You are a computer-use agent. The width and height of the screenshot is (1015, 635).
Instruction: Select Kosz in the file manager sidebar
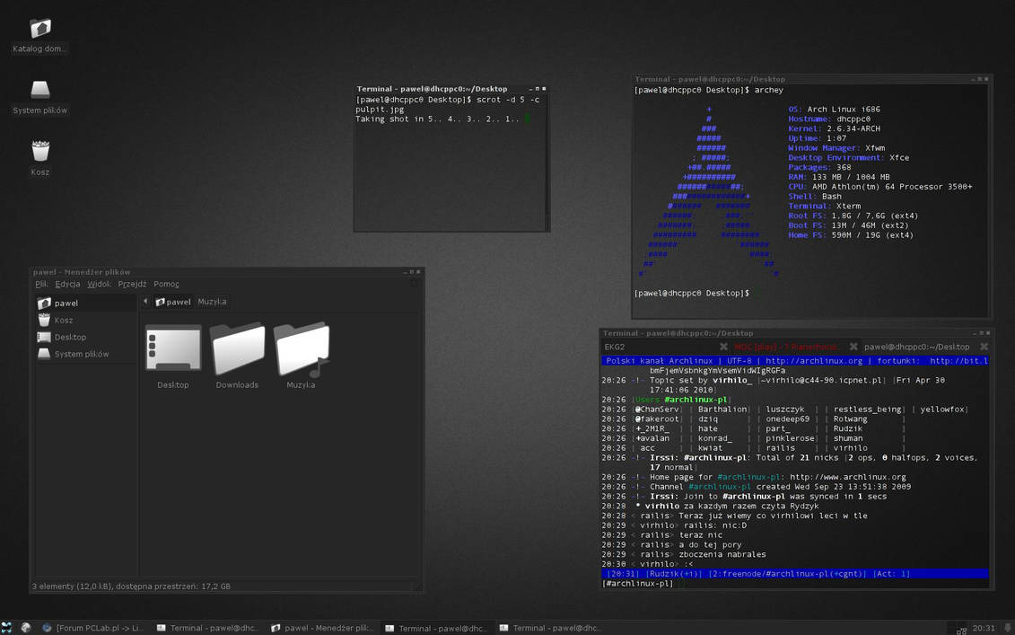pyautogui.click(x=65, y=319)
